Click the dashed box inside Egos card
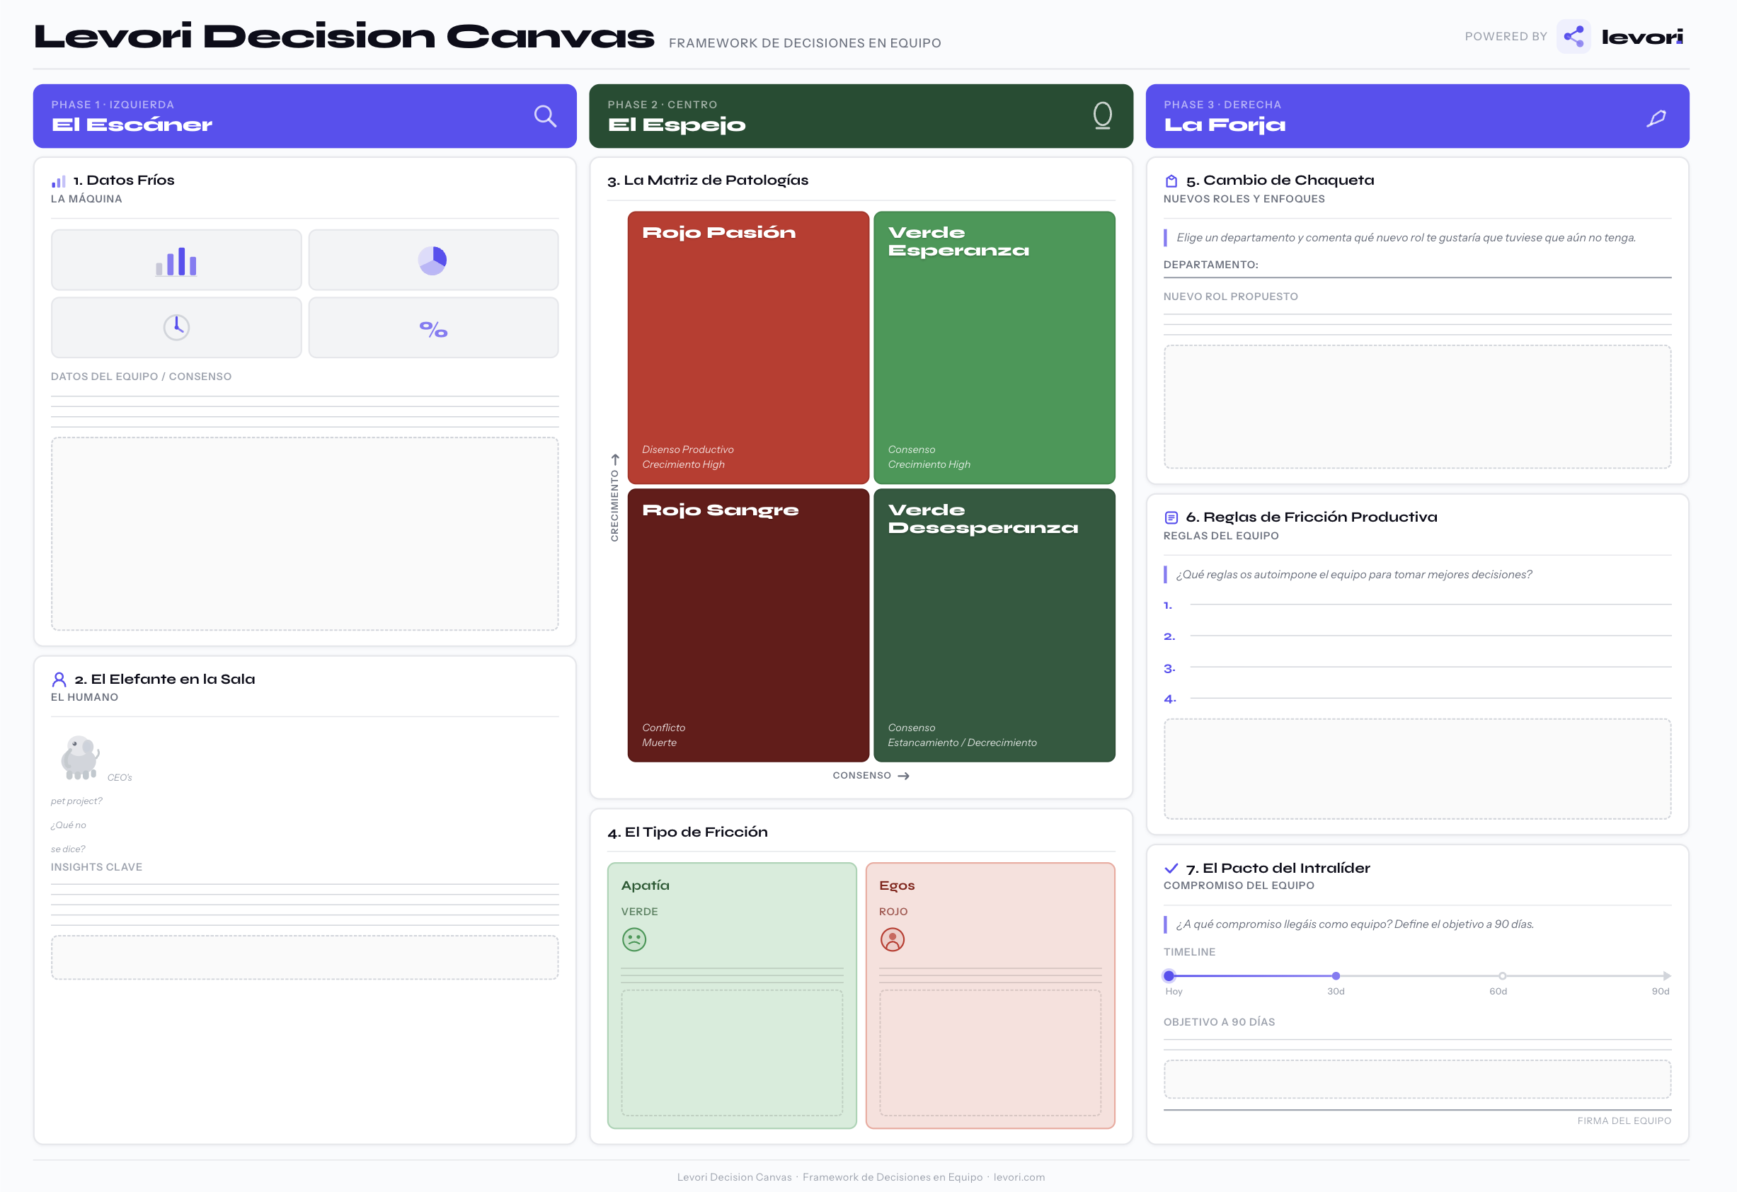 (990, 1053)
